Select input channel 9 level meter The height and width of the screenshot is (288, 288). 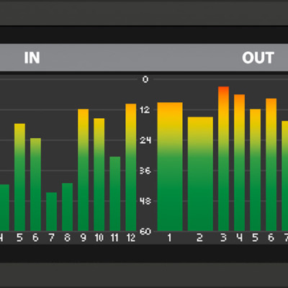click(x=84, y=170)
